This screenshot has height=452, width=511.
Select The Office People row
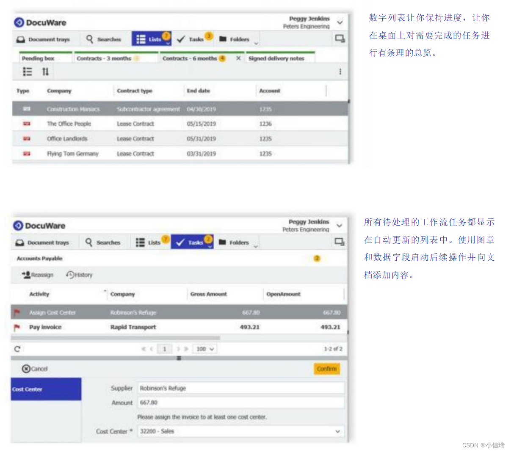tap(180, 124)
